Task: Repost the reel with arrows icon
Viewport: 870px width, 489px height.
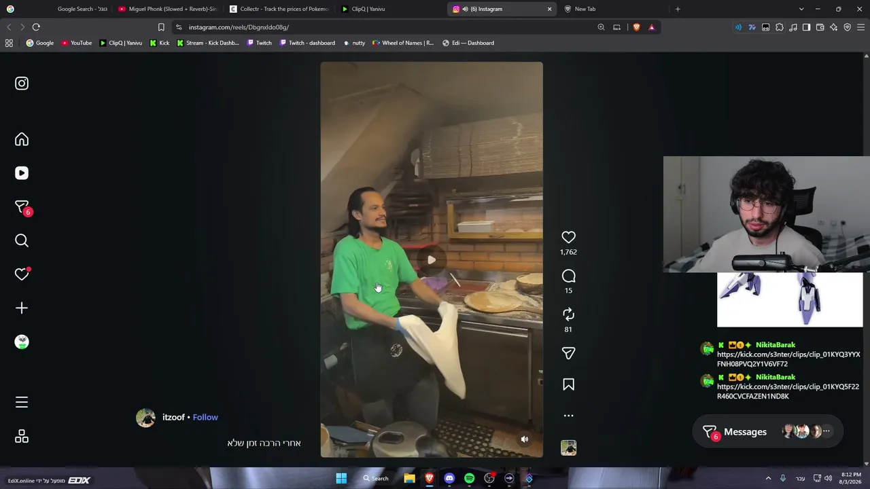Action: point(568,314)
